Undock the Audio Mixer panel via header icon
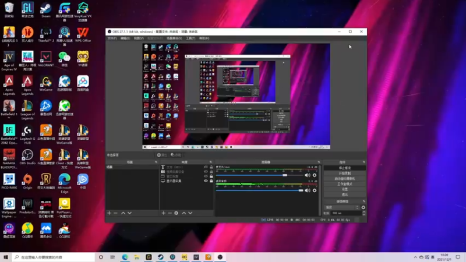Image resolution: width=466 pixels, height=262 pixels. 319,162
